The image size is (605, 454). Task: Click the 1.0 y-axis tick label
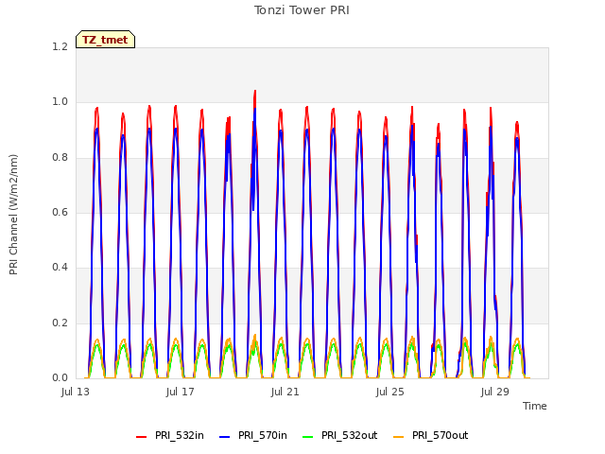point(60,102)
